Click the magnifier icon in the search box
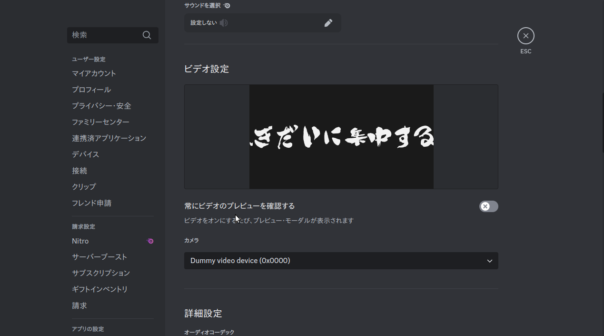This screenshot has height=336, width=604. pyautogui.click(x=146, y=35)
